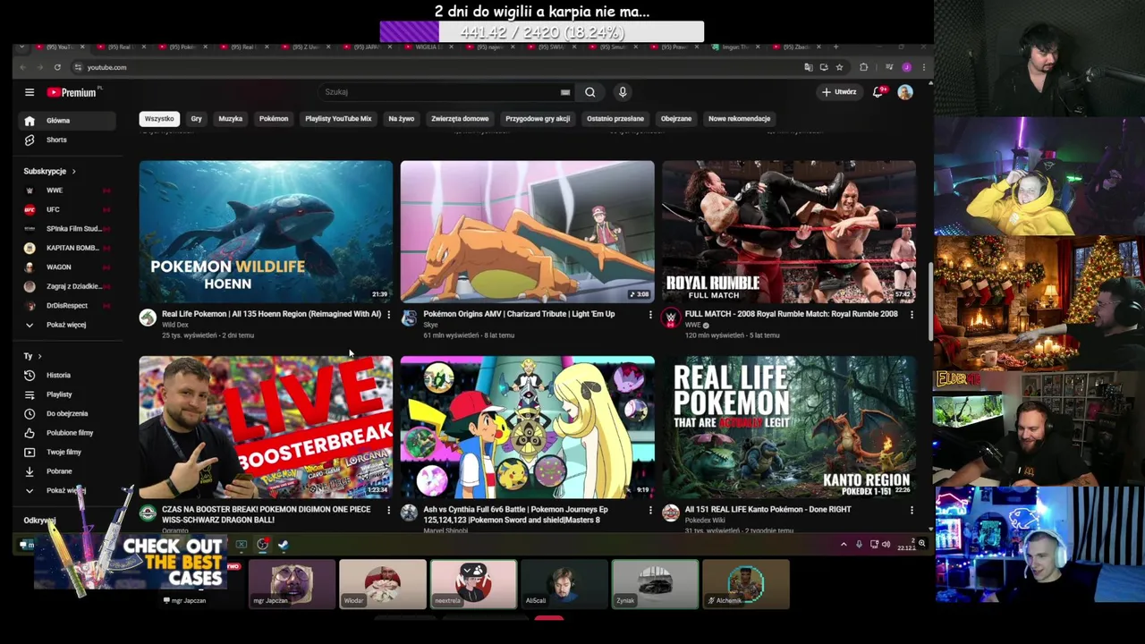Select the Zwierzęta domowe chip

pyautogui.click(x=460, y=119)
